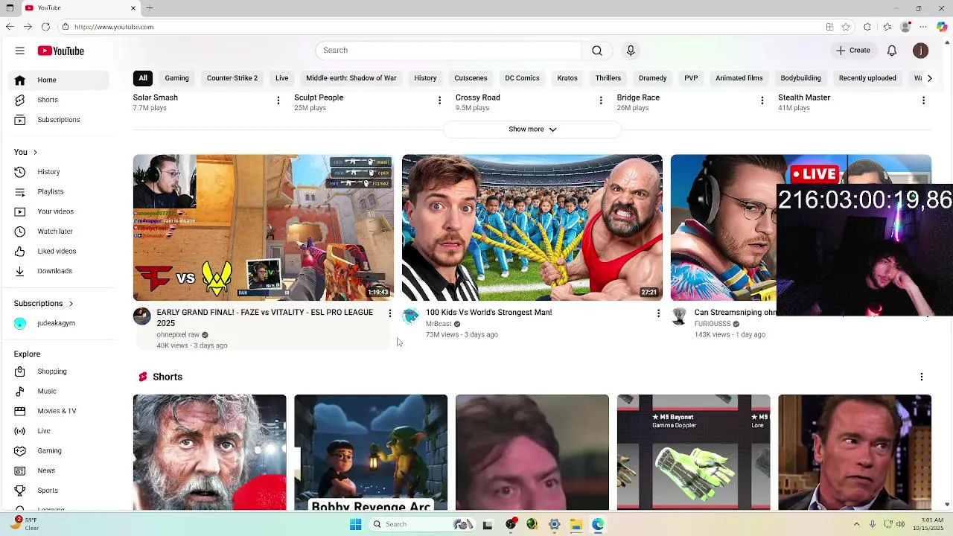Open the judeakagym subscription channel
The width and height of the screenshot is (953, 536).
(x=60, y=323)
